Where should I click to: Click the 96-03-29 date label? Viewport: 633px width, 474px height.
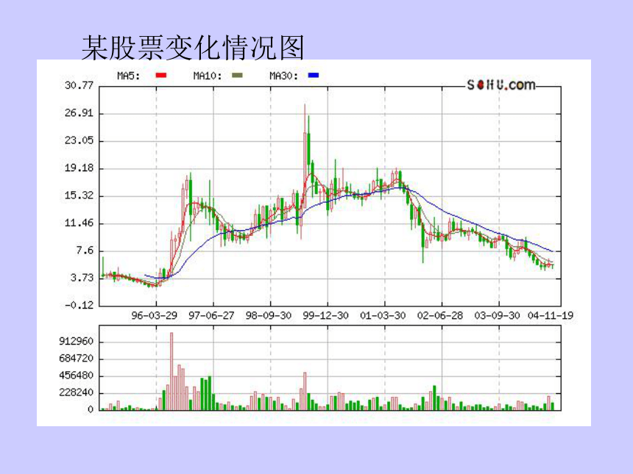[x=155, y=315]
